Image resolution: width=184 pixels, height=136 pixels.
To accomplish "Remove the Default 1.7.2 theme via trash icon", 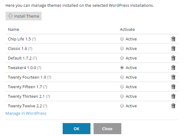I will pyautogui.click(x=173, y=58).
